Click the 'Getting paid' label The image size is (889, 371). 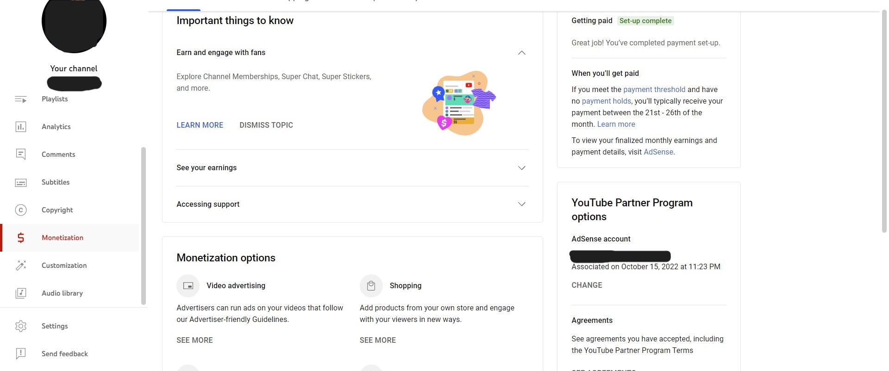(592, 21)
